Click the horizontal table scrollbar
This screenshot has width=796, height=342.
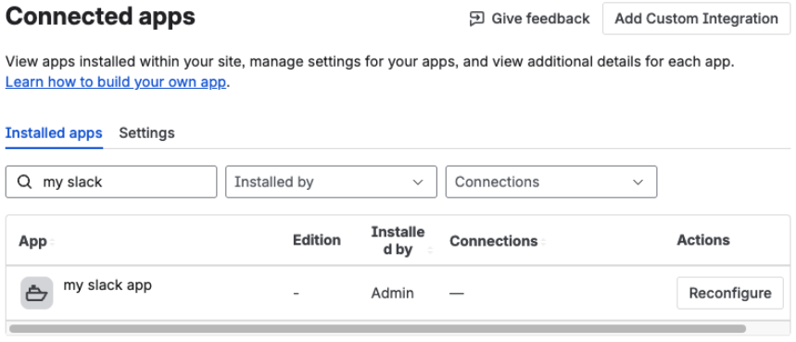tap(377, 329)
